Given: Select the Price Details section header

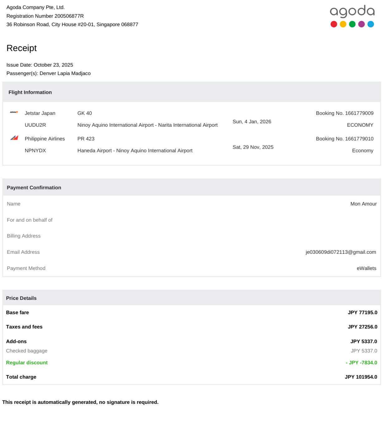Looking at the screenshot, I should coord(21,298).
